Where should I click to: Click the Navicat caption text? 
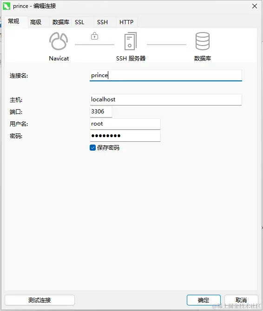59,58
